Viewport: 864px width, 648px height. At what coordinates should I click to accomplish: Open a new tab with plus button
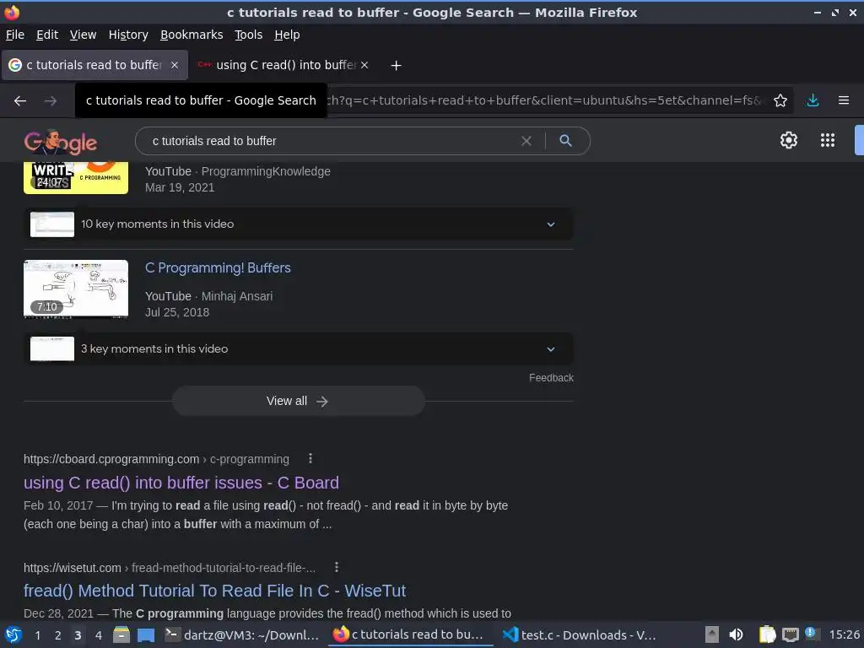[396, 66]
